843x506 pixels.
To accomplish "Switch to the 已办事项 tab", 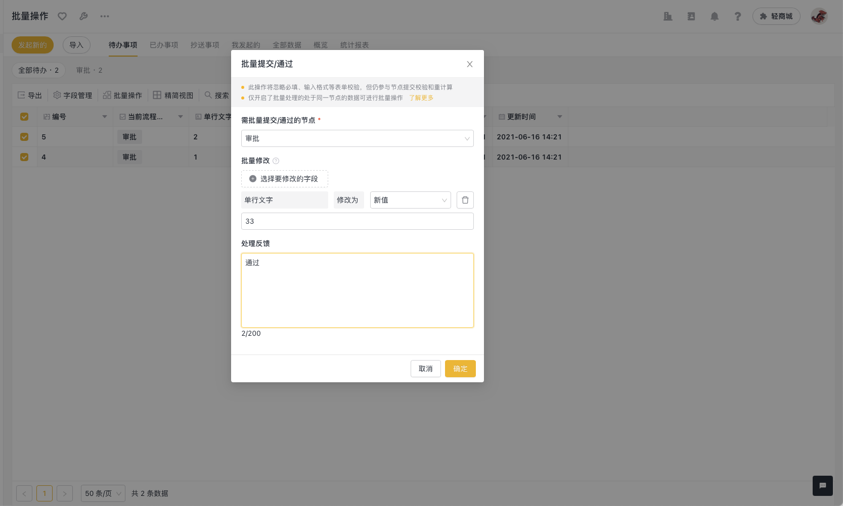I will point(164,45).
